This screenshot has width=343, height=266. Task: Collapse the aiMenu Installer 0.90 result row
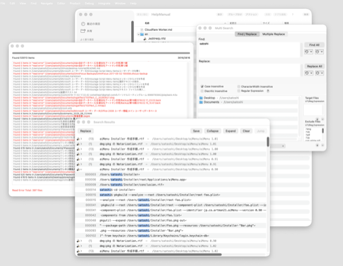81,169
